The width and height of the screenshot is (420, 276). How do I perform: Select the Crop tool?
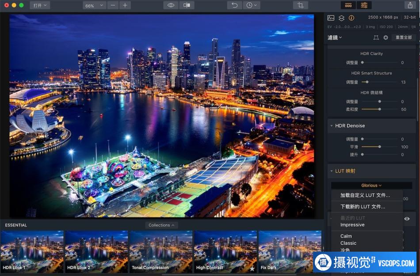[x=301, y=5]
